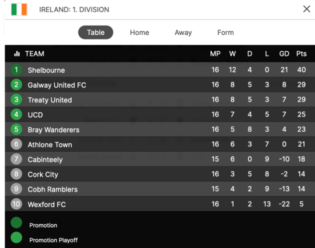Select the Table tab
The height and width of the screenshot is (248, 315).
point(95,32)
